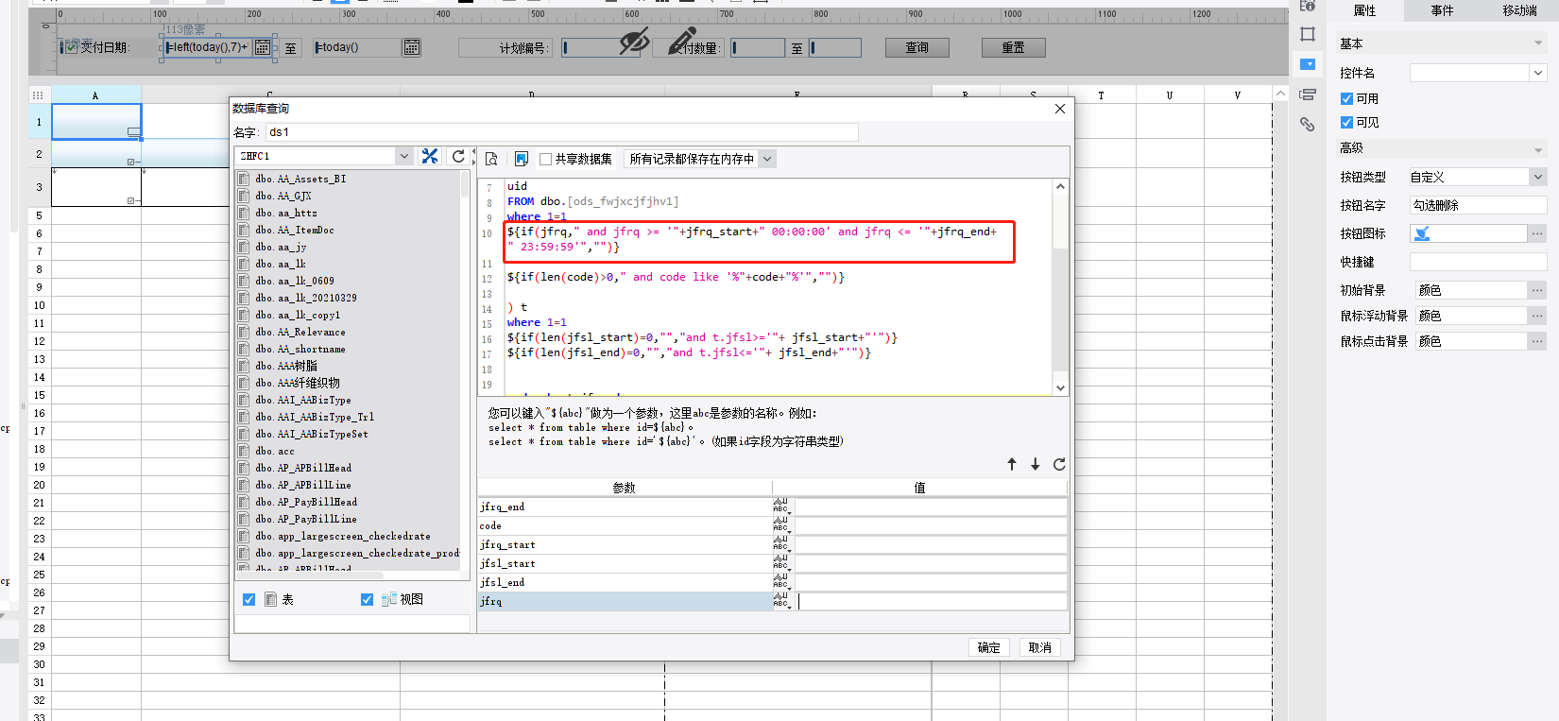Open calendar picker of left(today(),7) date field
Image resolution: width=1559 pixels, height=721 pixels.
pos(263,47)
